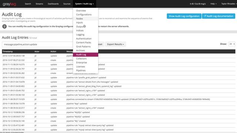
Task: Change the Show entries count selector
Action: 232,44
